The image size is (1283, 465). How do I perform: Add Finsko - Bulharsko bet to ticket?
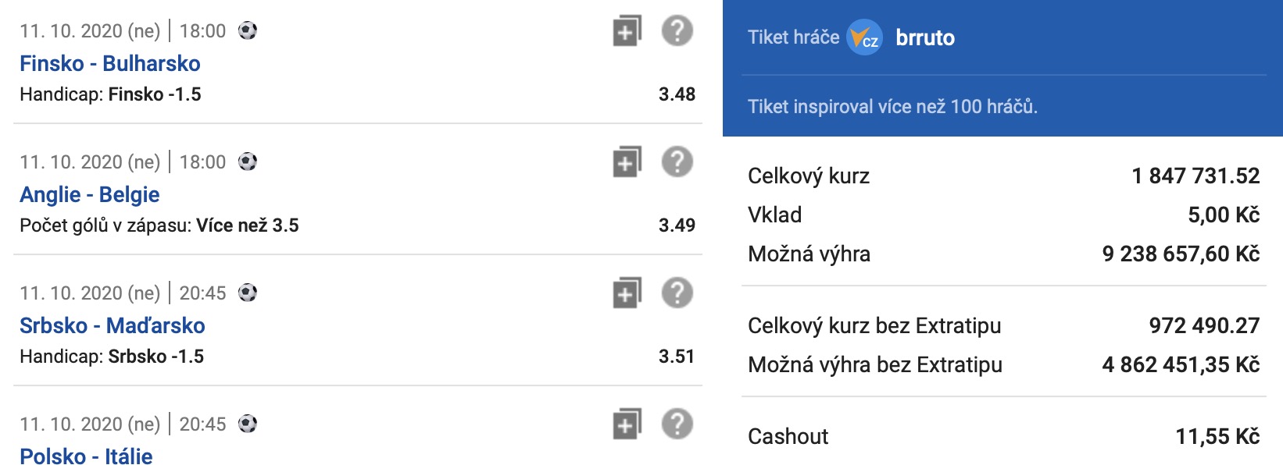click(627, 31)
